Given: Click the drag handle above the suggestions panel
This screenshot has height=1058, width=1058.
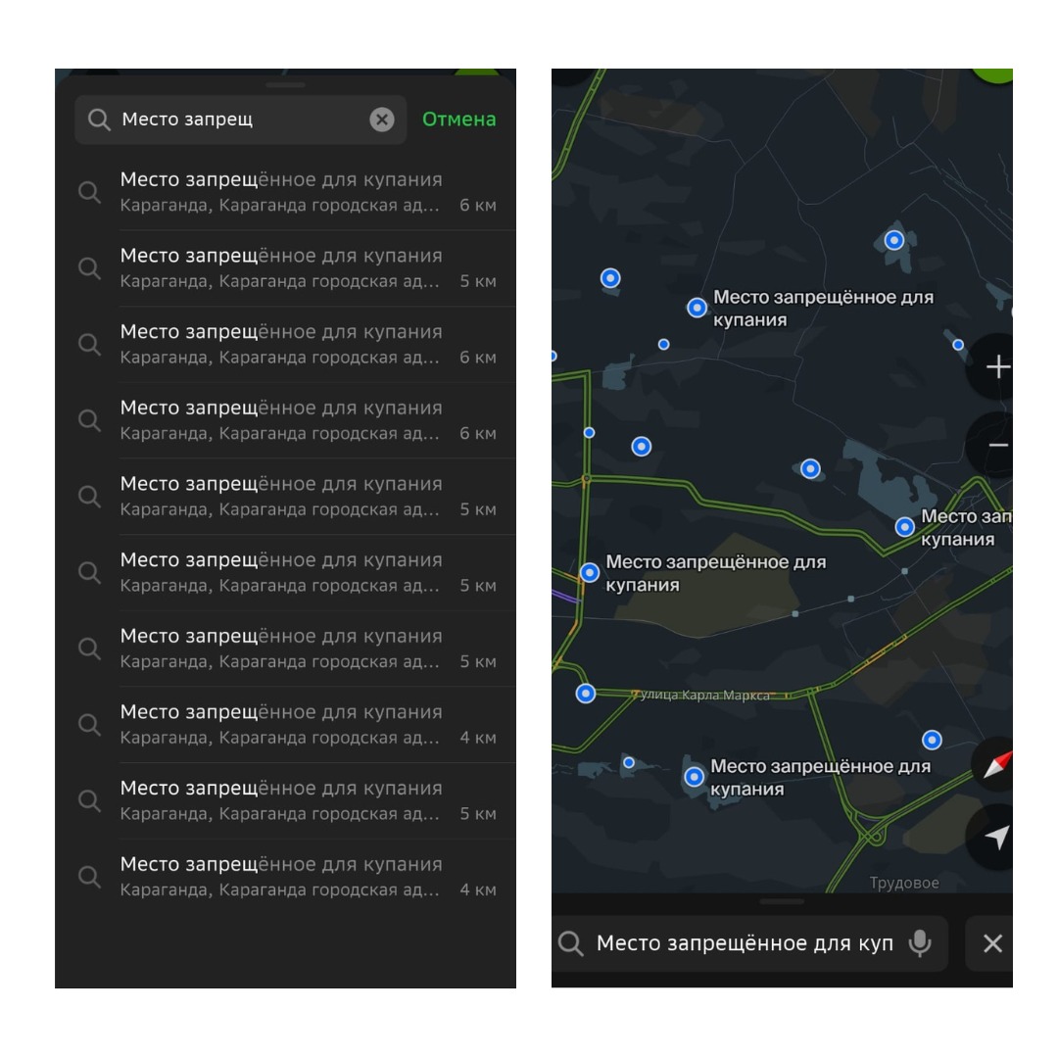Looking at the screenshot, I should coord(285,85).
